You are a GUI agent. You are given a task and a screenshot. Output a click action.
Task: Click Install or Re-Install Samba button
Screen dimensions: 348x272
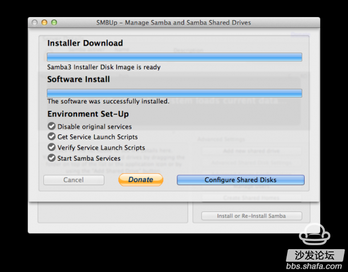[252, 216]
